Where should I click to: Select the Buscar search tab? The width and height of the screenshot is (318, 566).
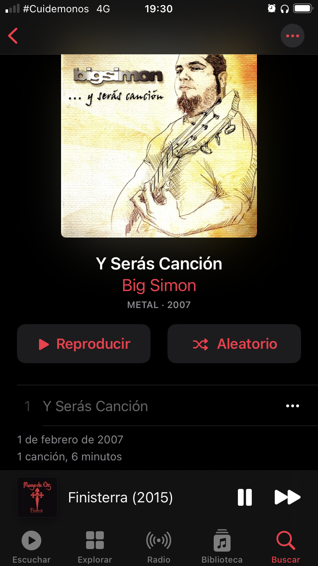[x=286, y=547]
